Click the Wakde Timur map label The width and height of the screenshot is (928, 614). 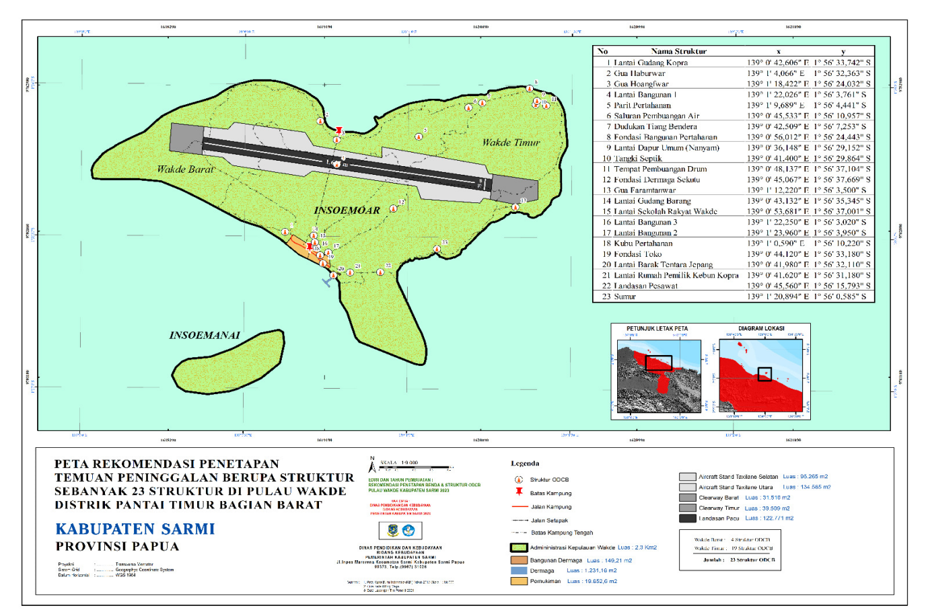click(x=511, y=143)
